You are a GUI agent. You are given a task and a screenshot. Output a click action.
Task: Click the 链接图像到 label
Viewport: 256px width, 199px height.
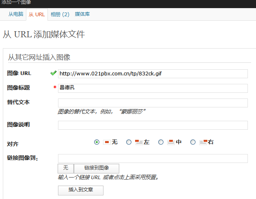[x=22, y=158]
